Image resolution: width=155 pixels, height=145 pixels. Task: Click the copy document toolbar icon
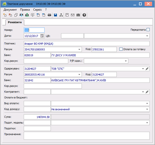coord(16,15)
